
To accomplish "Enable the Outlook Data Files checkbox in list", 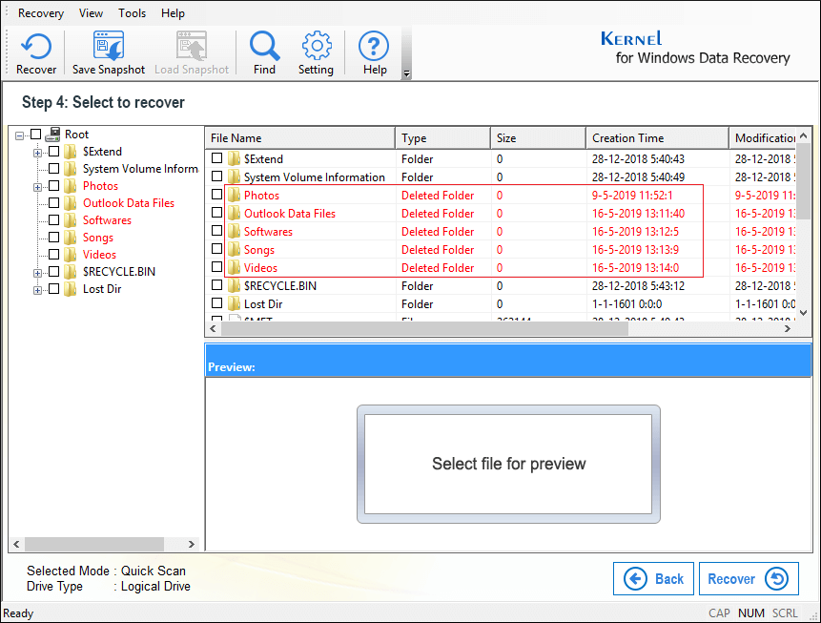I will (217, 214).
